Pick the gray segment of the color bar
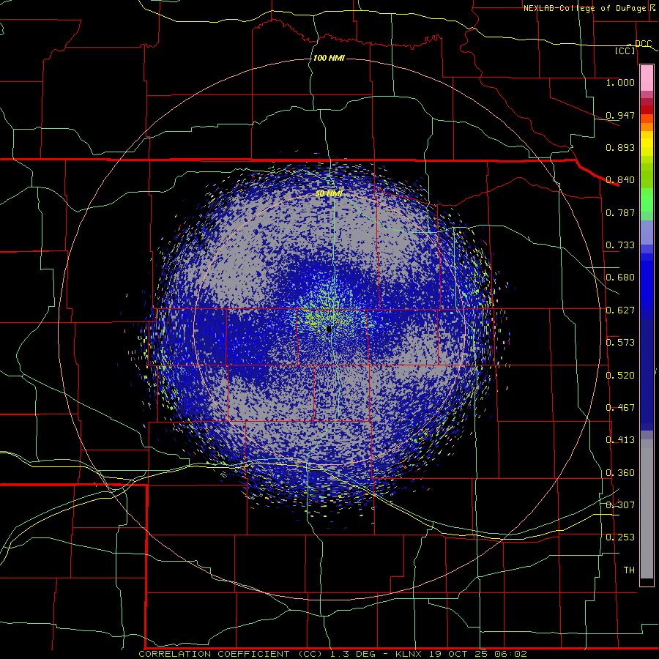 click(647, 509)
